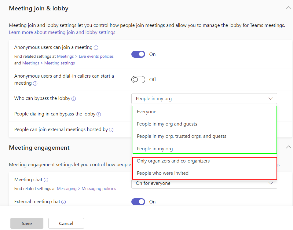Click info icon beside External meeting chat
The width and height of the screenshot is (293, 230).
coord(64,202)
